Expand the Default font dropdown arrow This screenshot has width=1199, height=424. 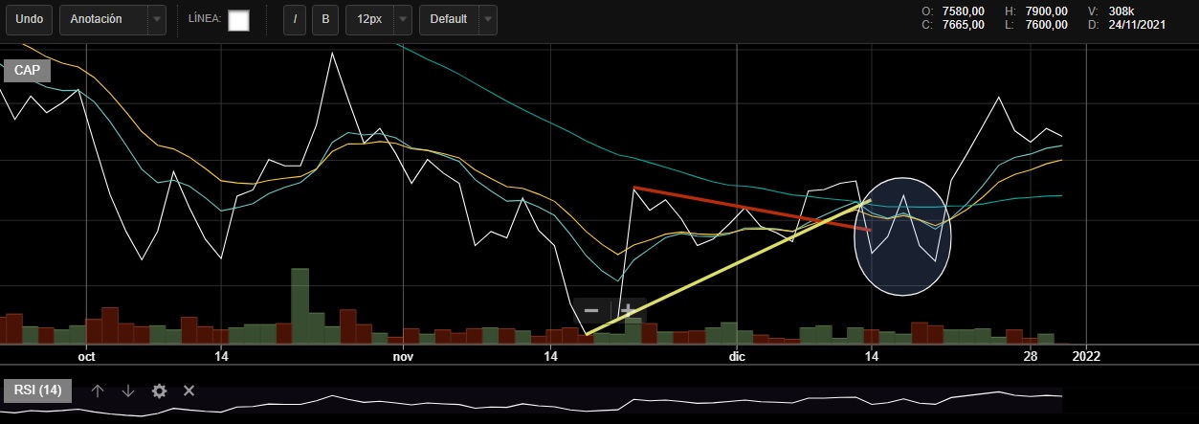coord(488,19)
